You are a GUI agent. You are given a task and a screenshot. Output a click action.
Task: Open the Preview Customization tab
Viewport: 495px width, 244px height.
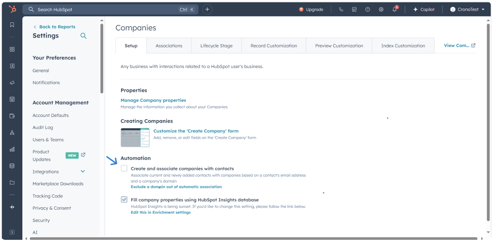pyautogui.click(x=339, y=46)
